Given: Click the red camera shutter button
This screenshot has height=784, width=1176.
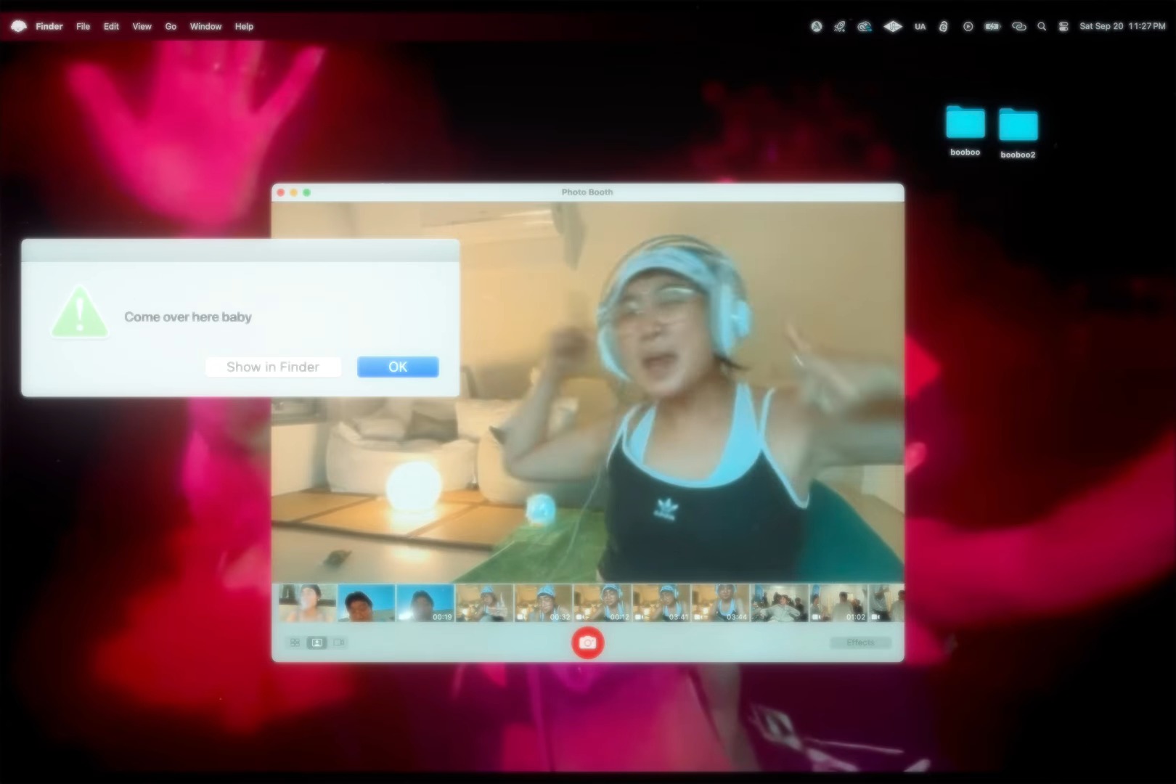Looking at the screenshot, I should [x=587, y=643].
